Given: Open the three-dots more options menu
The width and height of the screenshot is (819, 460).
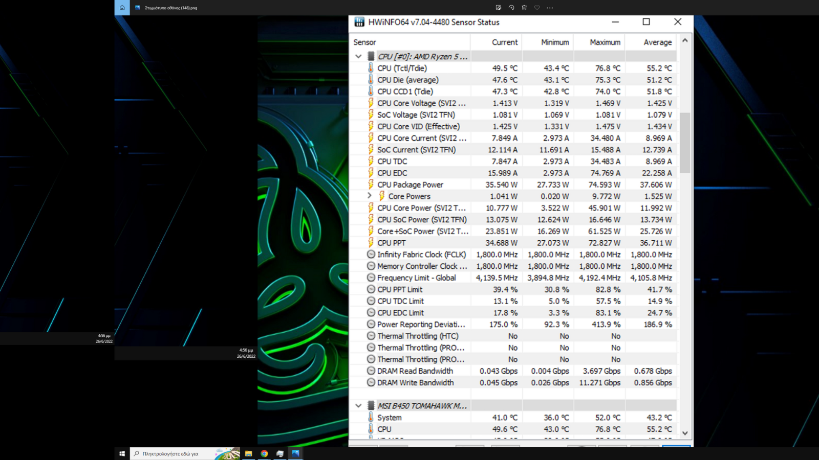Looking at the screenshot, I should 550,8.
